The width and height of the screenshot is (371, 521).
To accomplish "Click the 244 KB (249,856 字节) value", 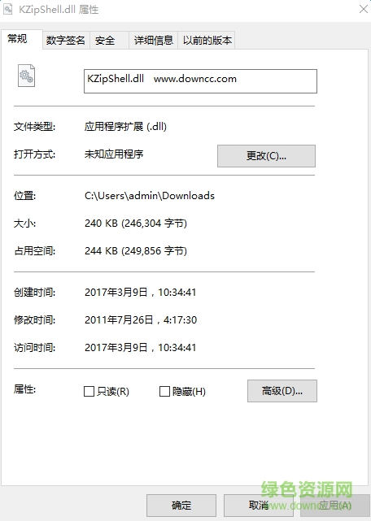I will [136, 251].
